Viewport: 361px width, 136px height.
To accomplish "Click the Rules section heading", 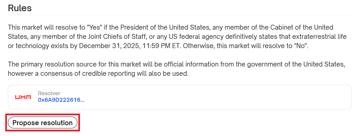I will (20, 8).
